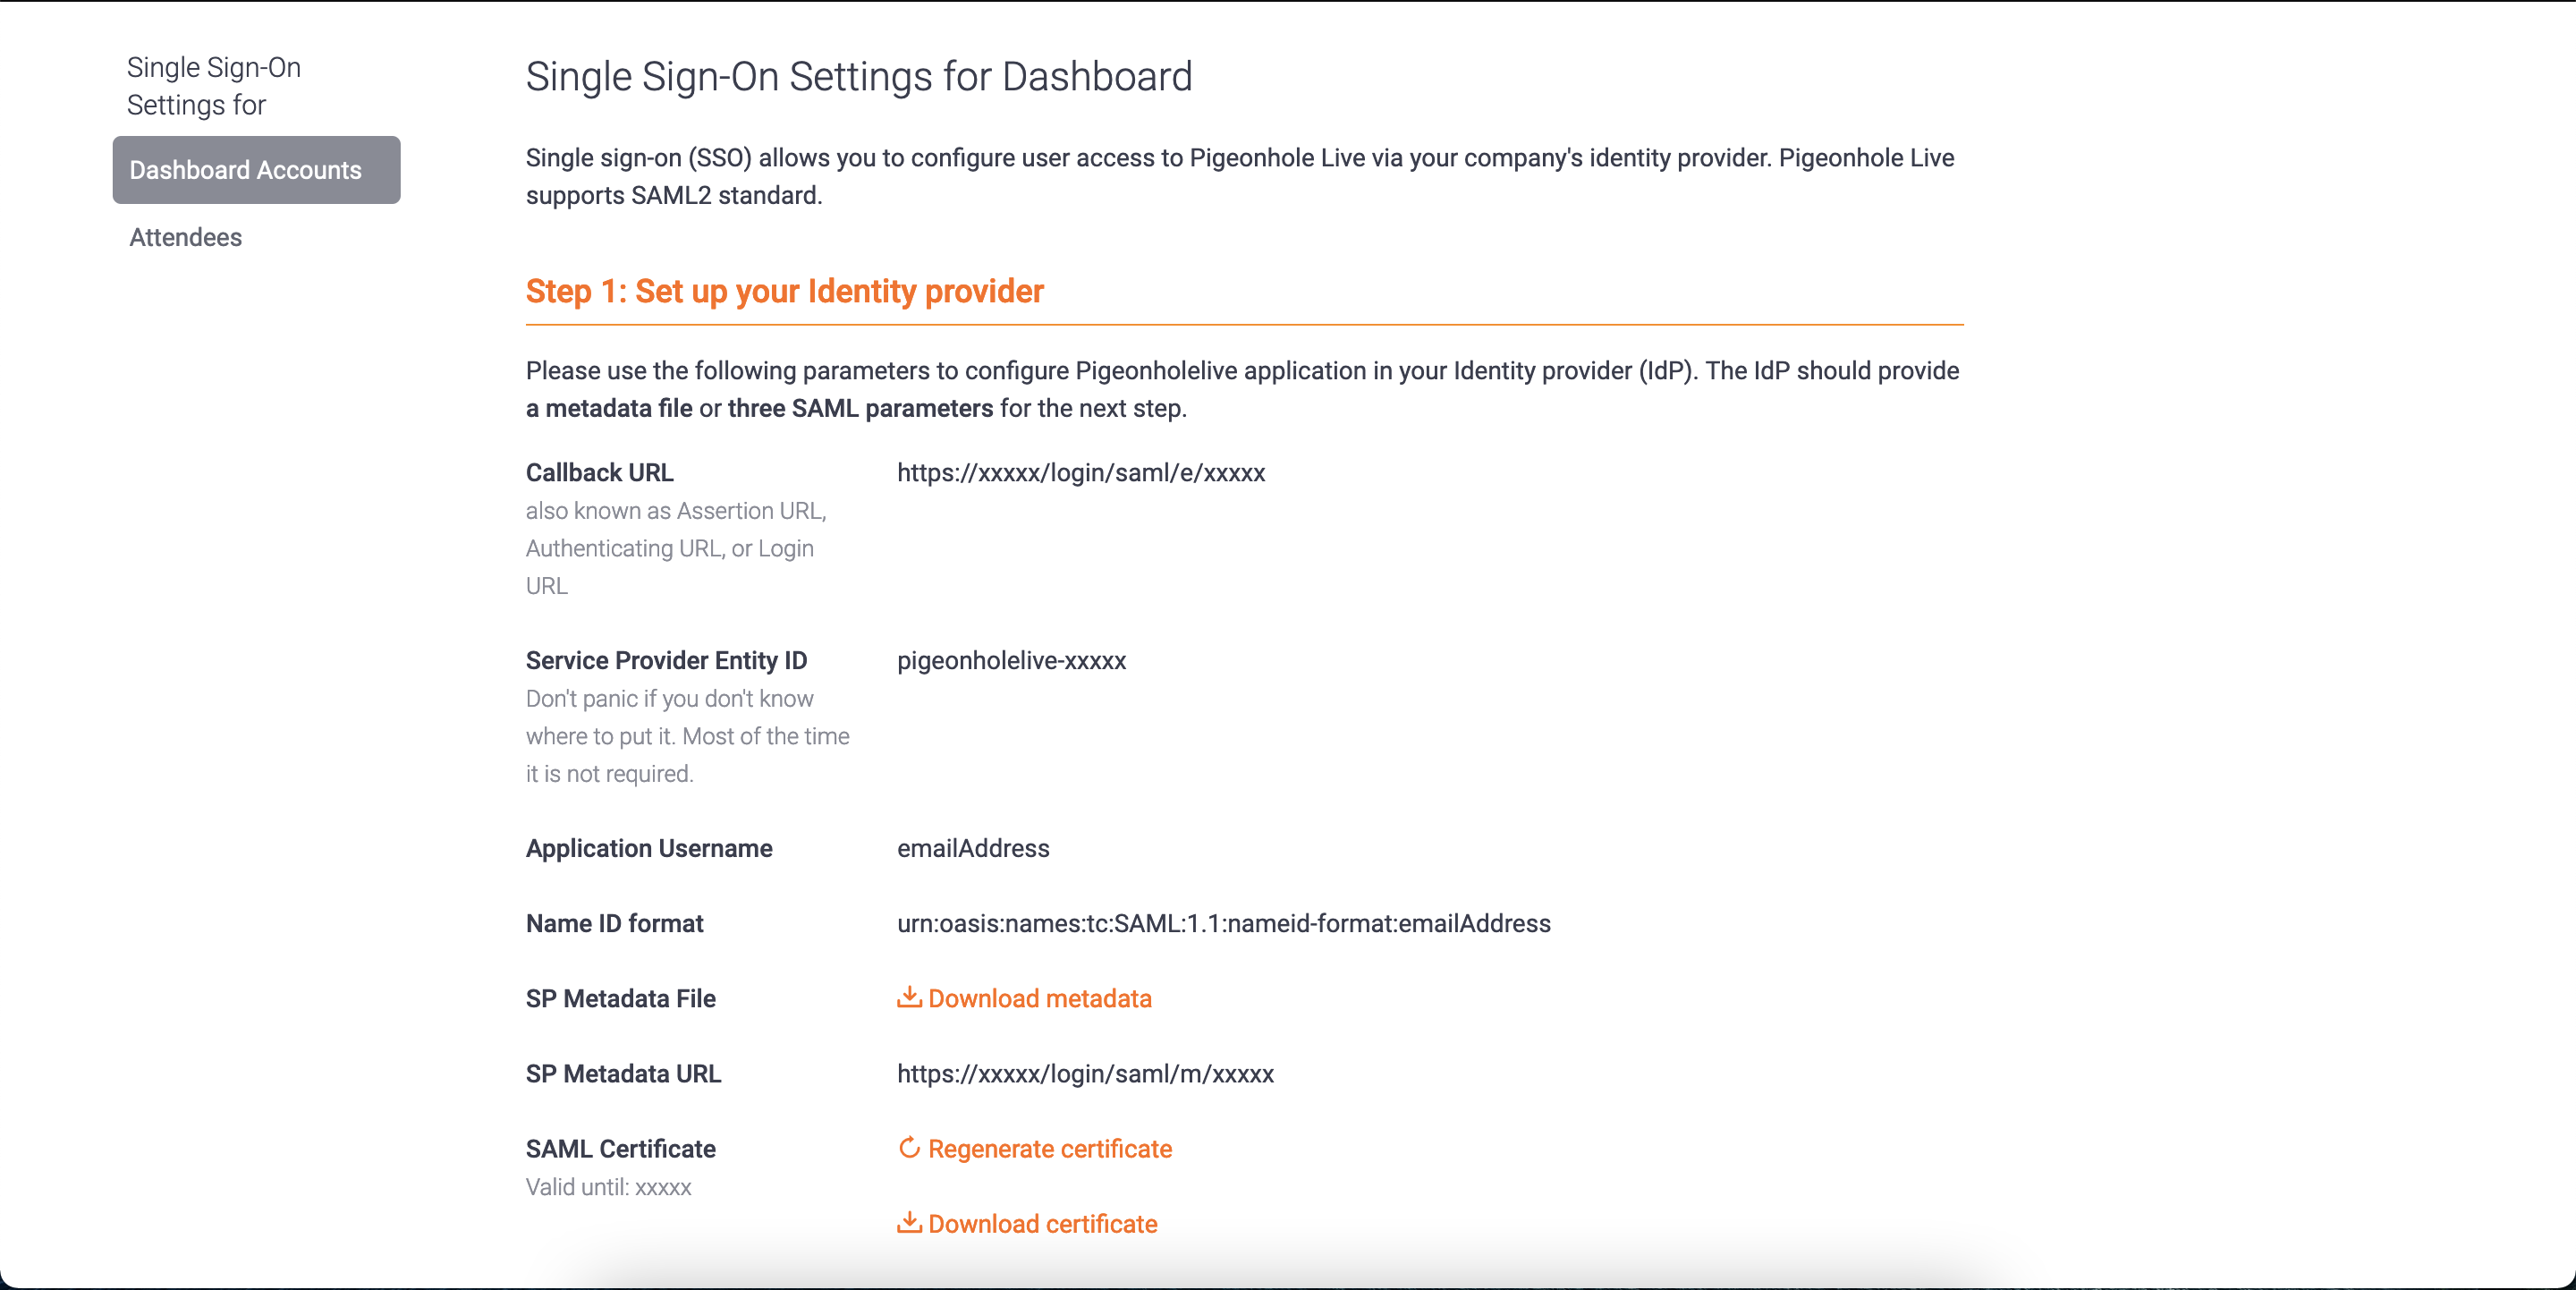2576x1290 pixels.
Task: Open Download metadata link
Action: [x=1040, y=998]
